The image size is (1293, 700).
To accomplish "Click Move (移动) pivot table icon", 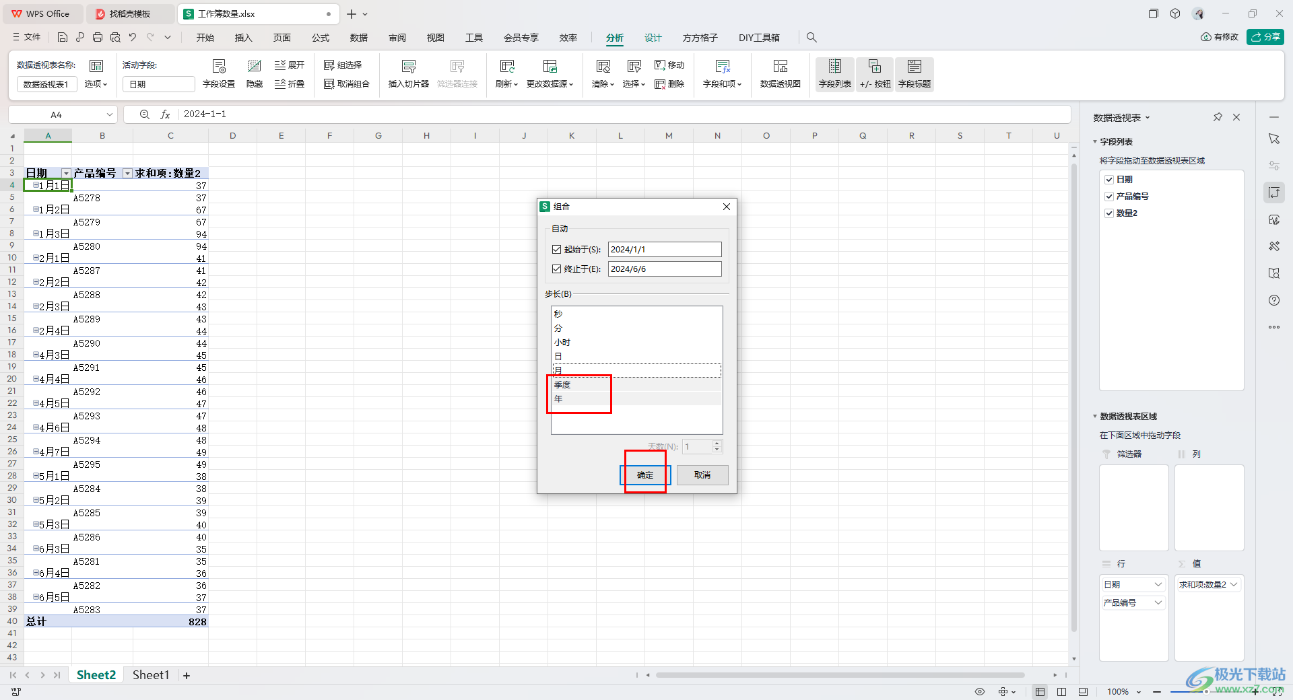I will click(669, 65).
